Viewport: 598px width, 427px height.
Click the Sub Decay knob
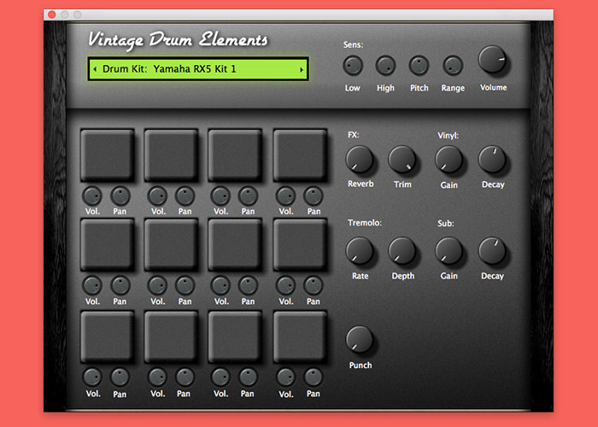click(492, 250)
